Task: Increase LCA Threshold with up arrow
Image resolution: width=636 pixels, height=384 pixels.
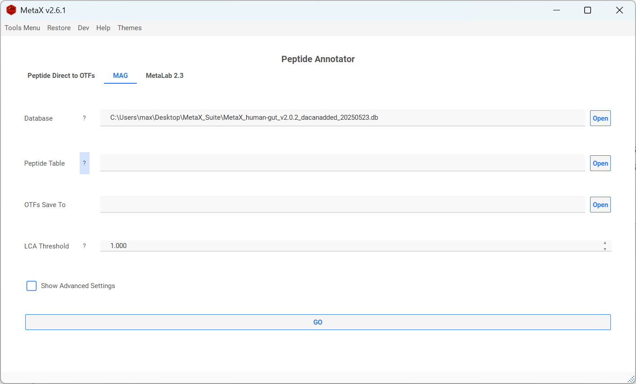Action: 605,243
